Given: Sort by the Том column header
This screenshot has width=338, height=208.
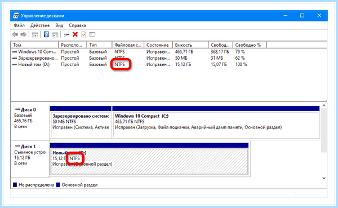Looking at the screenshot, I should coord(35,45).
